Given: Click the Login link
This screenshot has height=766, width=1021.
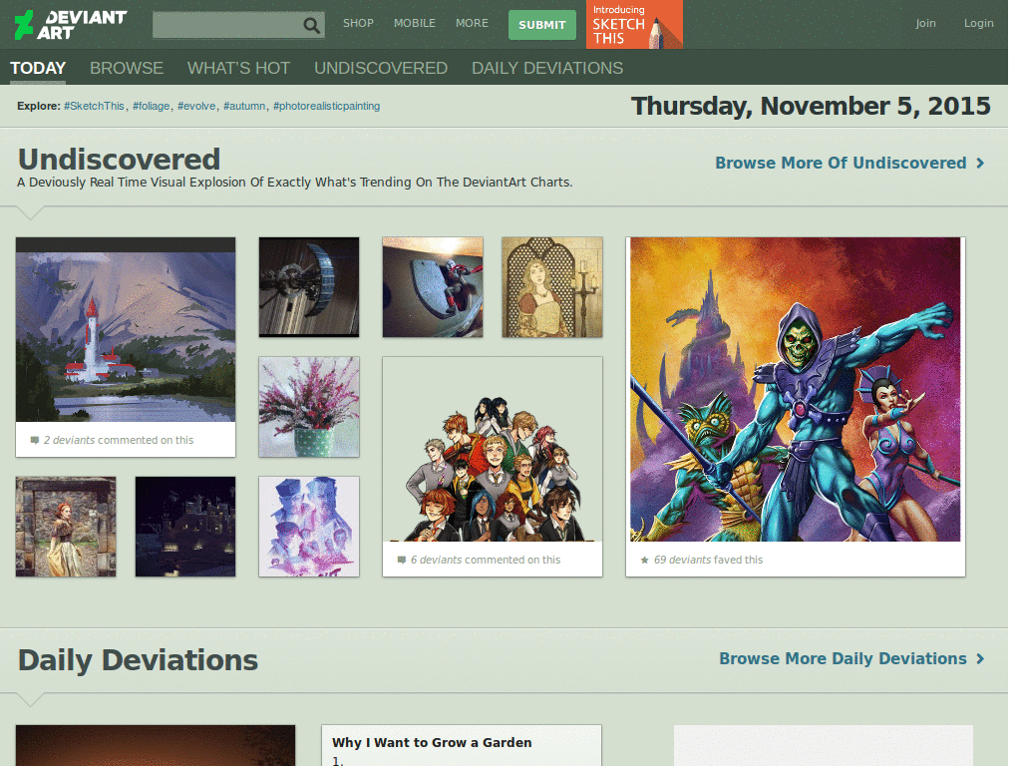Looking at the screenshot, I should click(978, 23).
